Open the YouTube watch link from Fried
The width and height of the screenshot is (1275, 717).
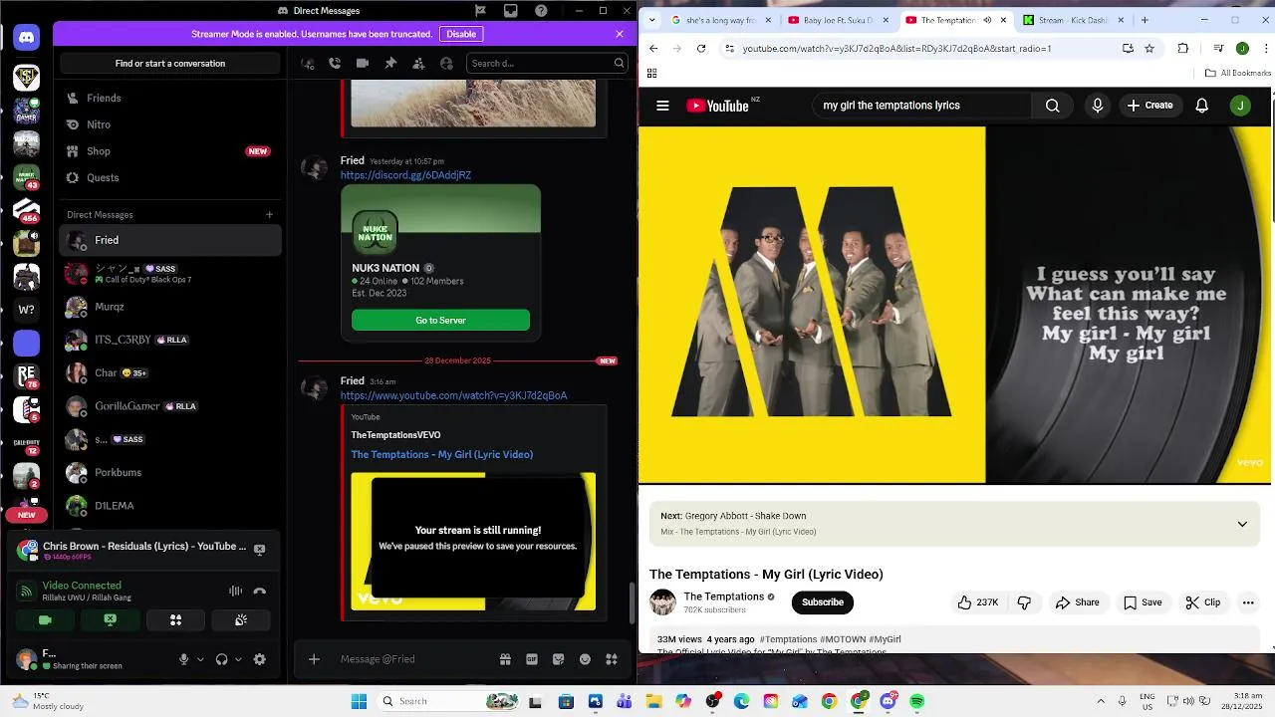(453, 395)
